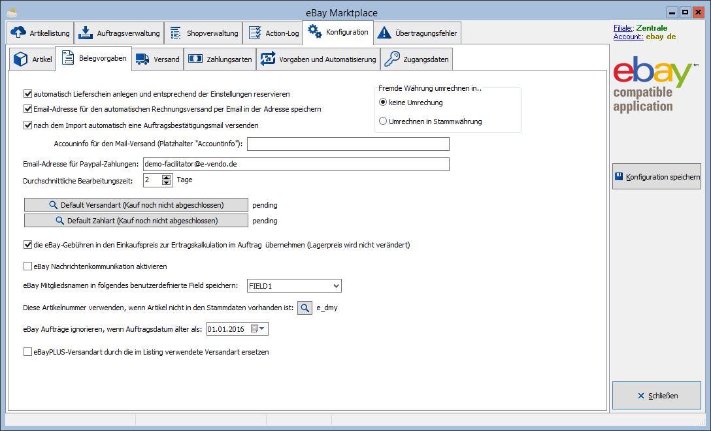Click the magnifier next to e_dmy article number
Image resolution: width=711 pixels, height=431 pixels.
tap(305, 308)
